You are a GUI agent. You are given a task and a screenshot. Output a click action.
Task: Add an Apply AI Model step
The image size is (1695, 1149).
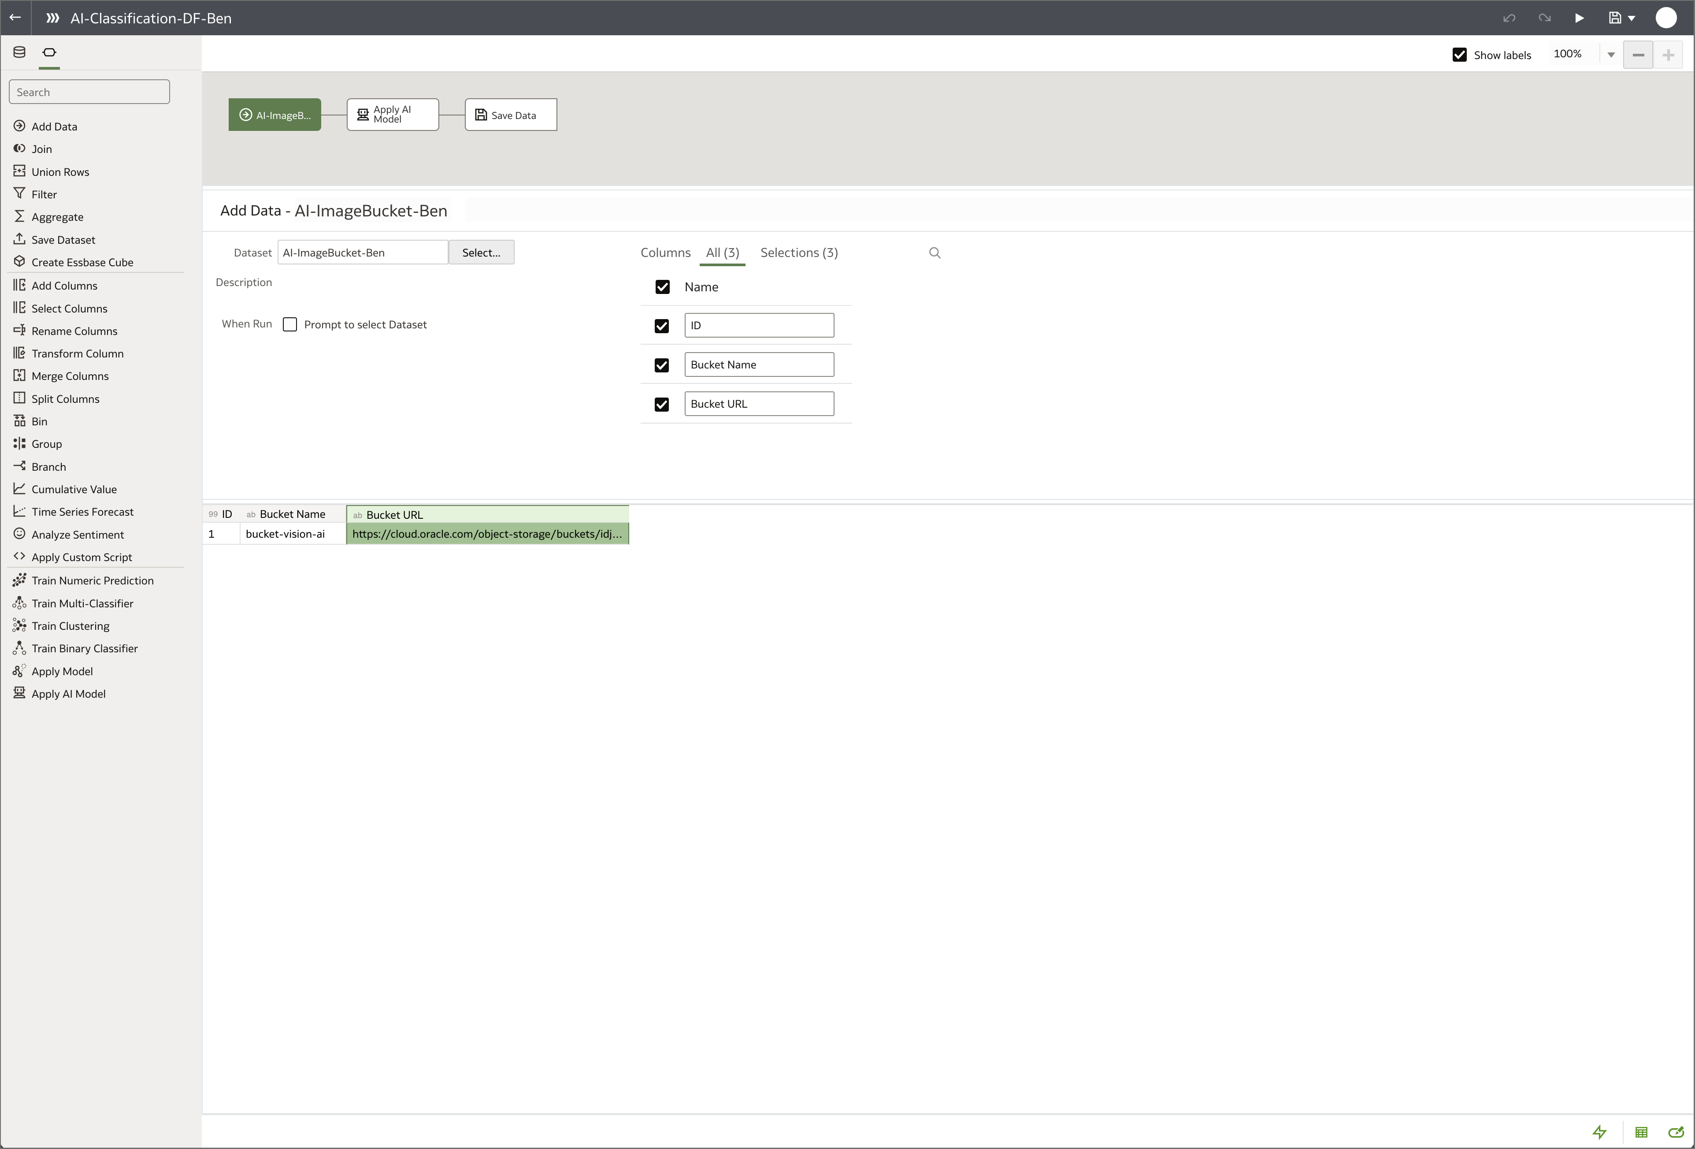[x=67, y=693]
